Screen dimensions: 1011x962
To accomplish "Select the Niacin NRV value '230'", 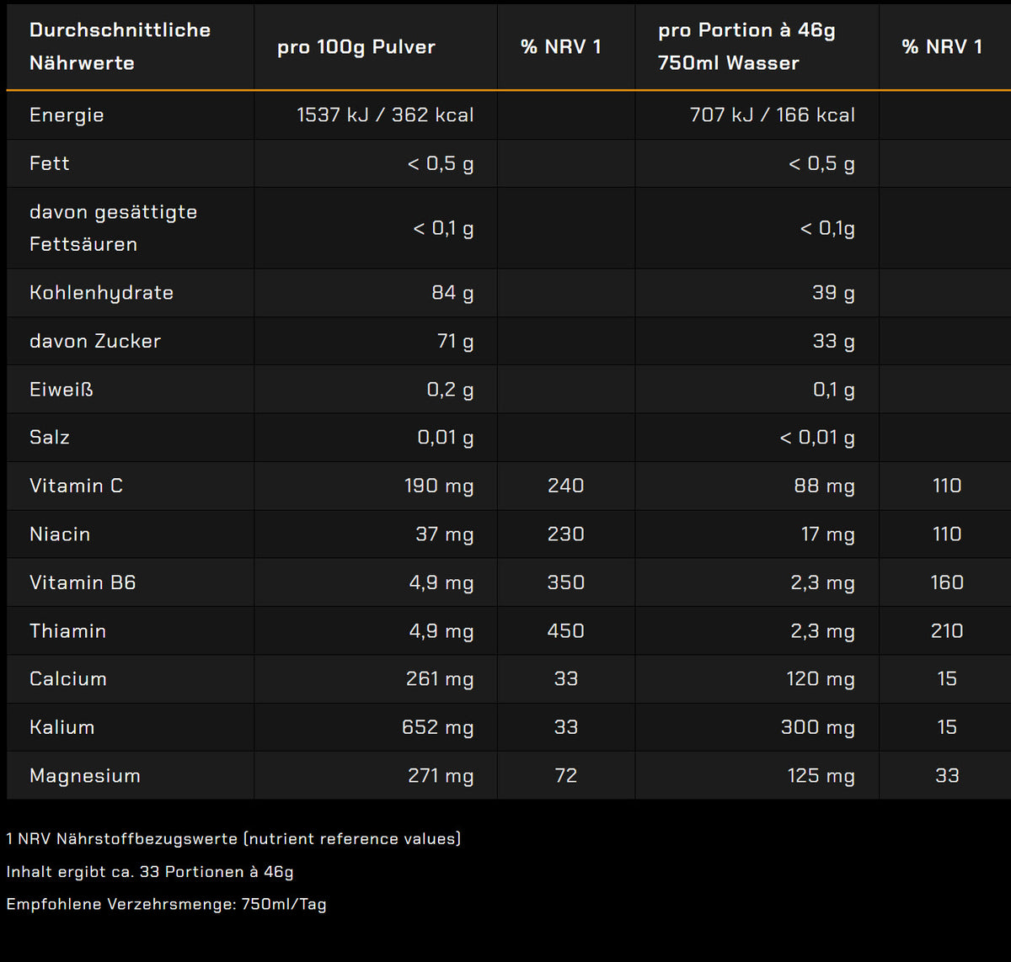I will (x=566, y=534).
